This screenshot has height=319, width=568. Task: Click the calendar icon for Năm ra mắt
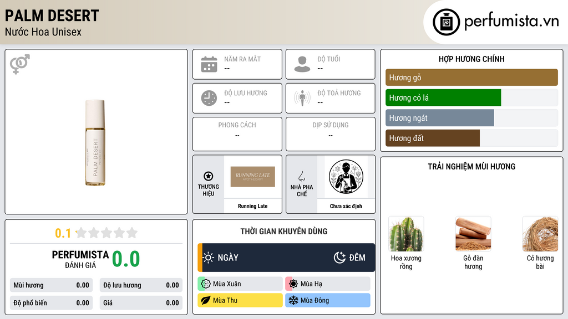(x=209, y=64)
